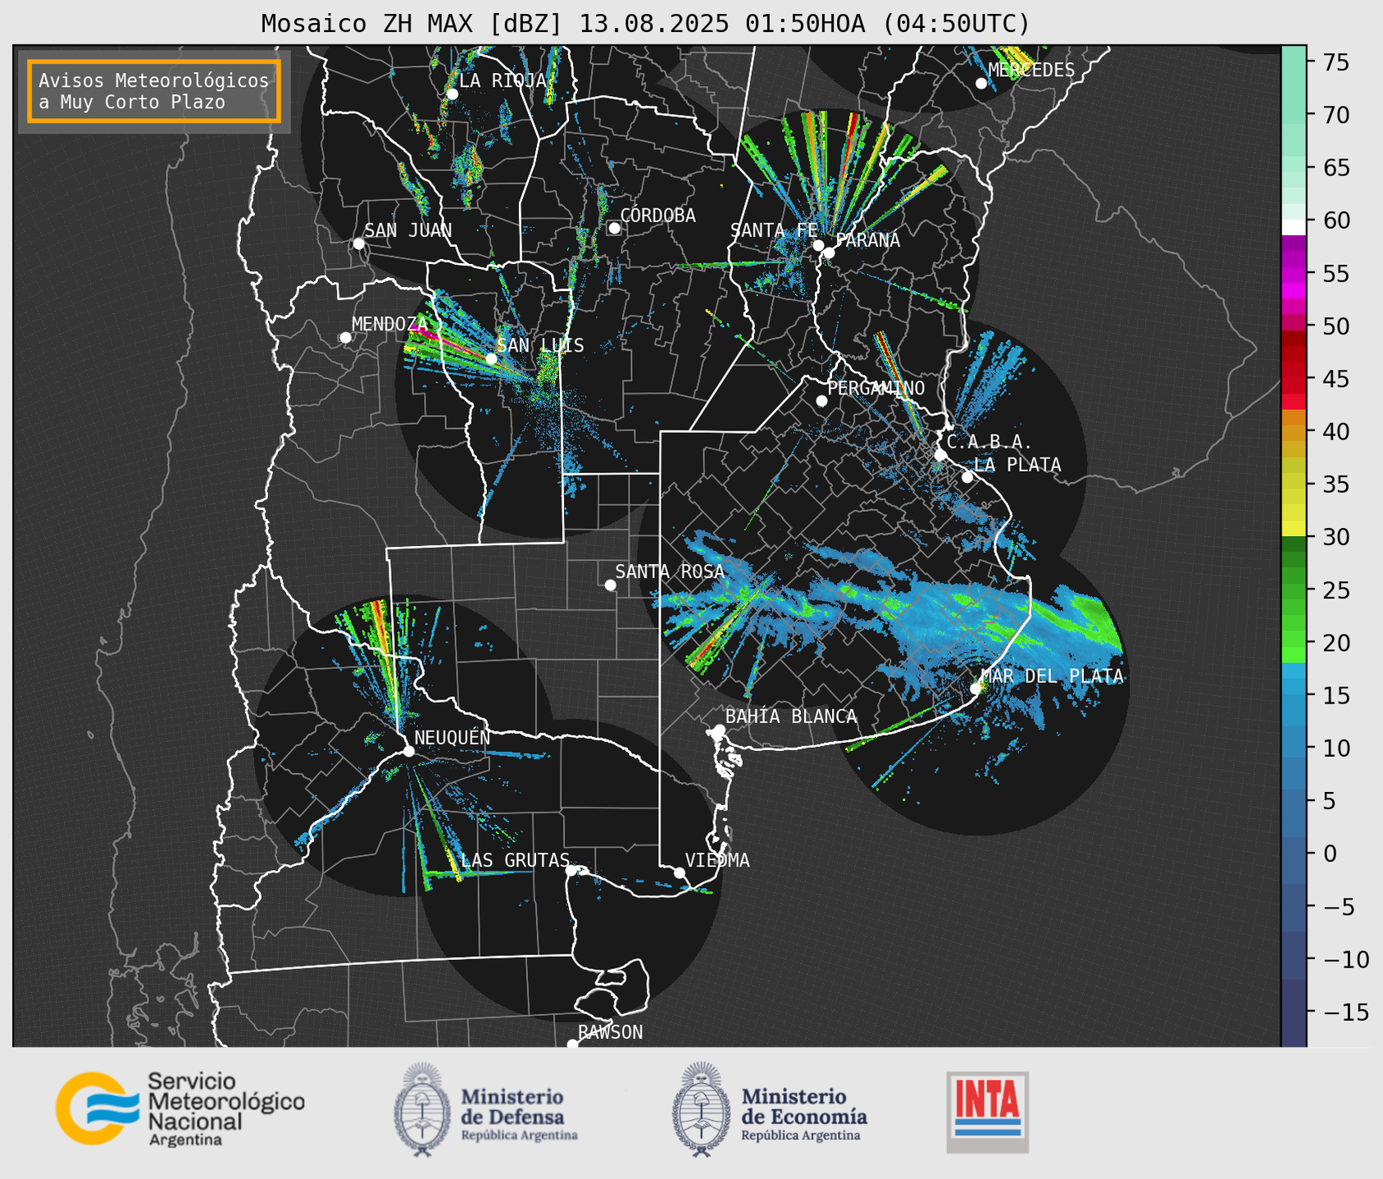Click the SAN JUAN city marker dot
Screen dimensions: 1383x1179
coord(358,244)
